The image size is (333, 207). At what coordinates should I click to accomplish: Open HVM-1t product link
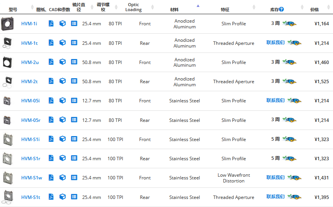[x=29, y=43]
